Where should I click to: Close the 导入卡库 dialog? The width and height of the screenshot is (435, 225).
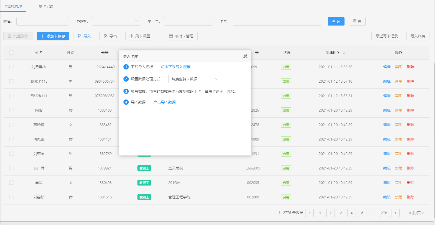pyautogui.click(x=245, y=56)
